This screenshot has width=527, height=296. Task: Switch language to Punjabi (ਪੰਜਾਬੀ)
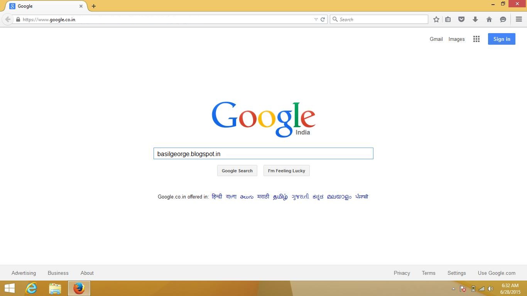point(362,197)
